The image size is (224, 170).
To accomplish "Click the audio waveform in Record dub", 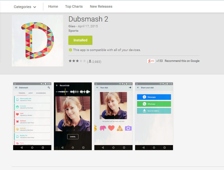I will click(73, 92).
